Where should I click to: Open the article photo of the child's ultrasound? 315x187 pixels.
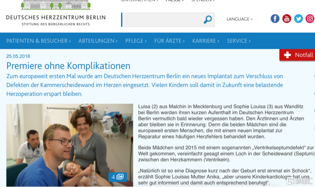pos(70,145)
